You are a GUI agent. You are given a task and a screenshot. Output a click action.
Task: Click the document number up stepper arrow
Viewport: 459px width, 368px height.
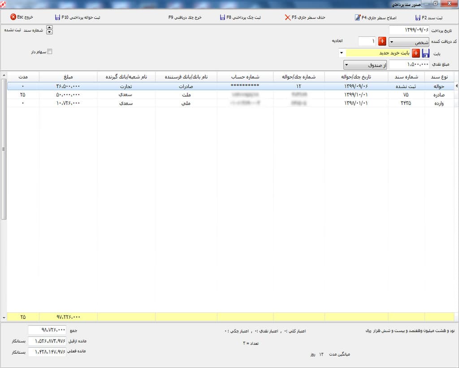(x=49, y=28)
